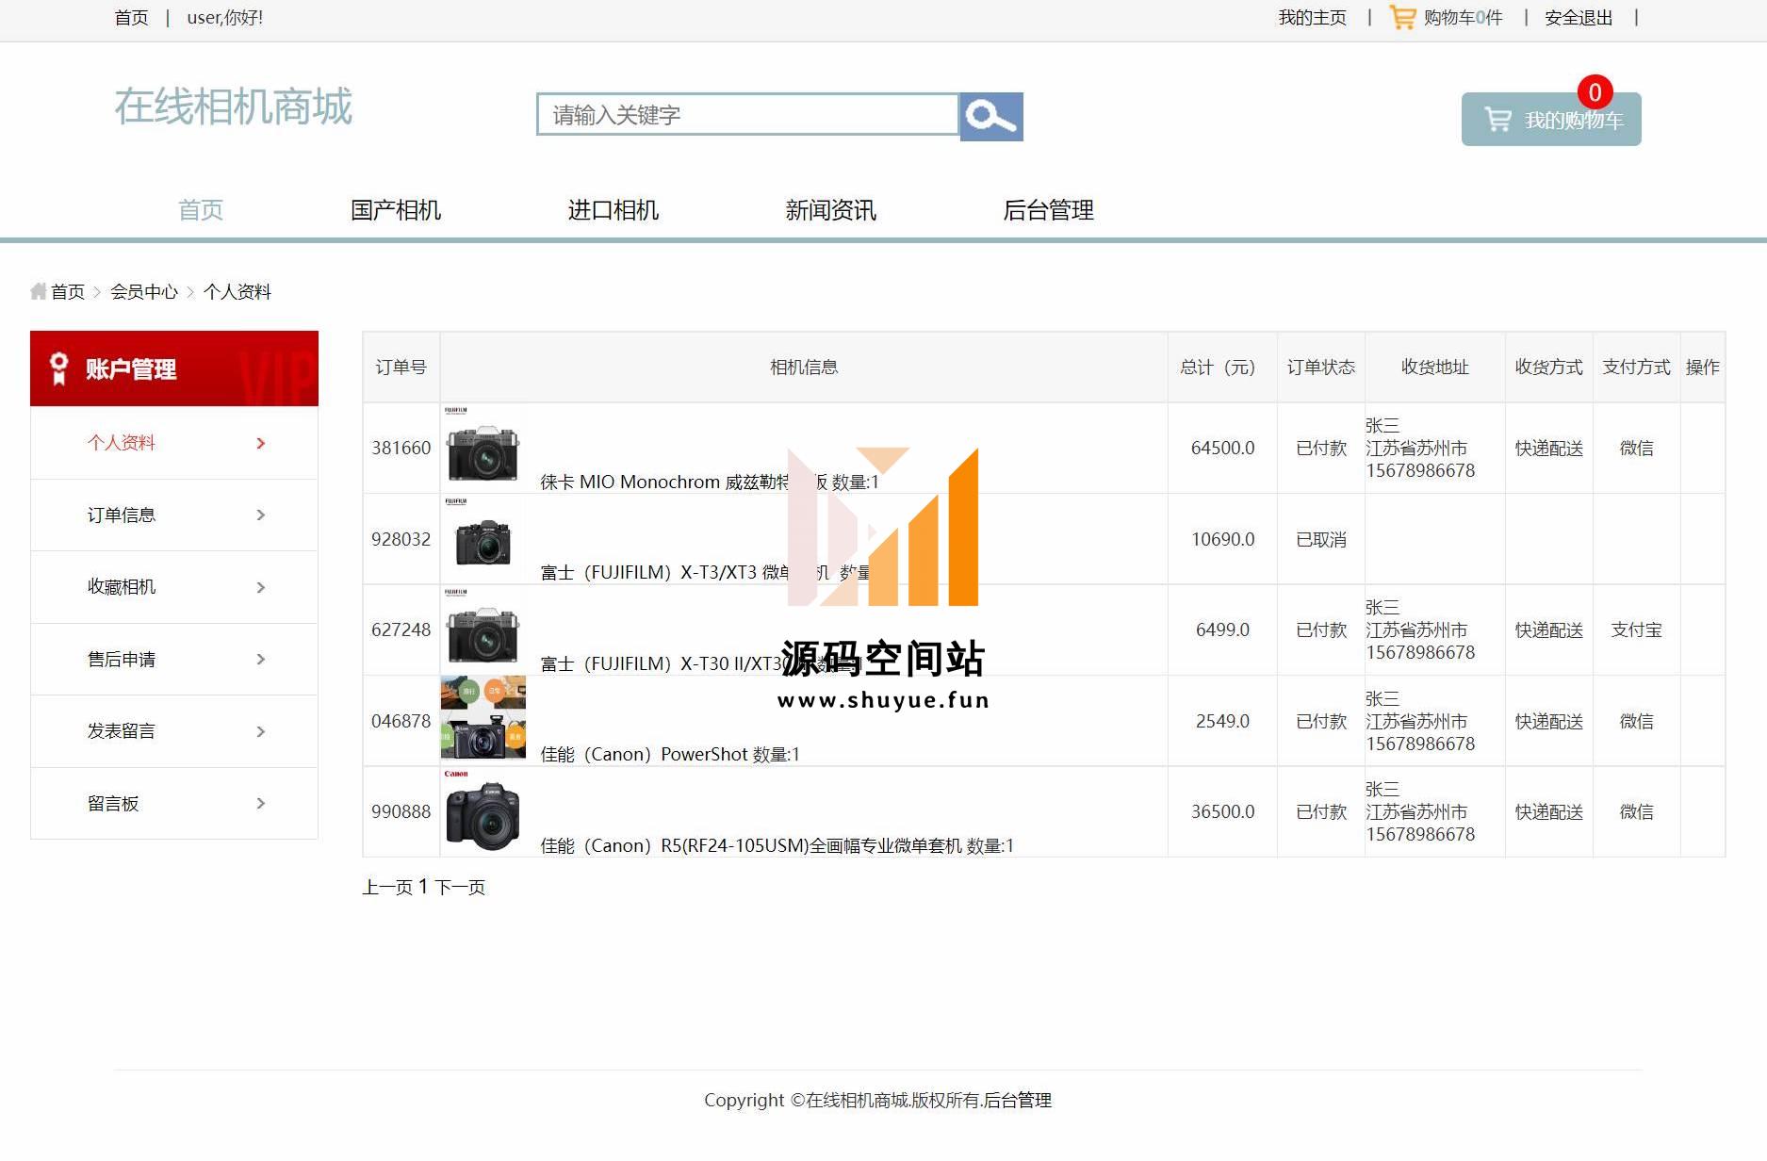1767x1161 pixels.
Task: Click 安全退出 to log out
Action: point(1579,18)
